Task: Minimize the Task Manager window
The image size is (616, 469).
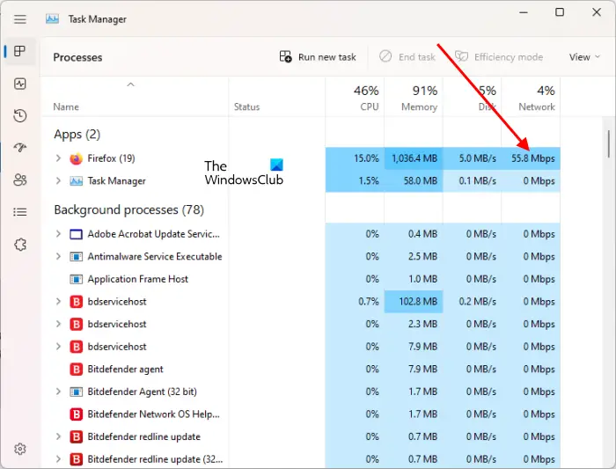Action: 524,12
